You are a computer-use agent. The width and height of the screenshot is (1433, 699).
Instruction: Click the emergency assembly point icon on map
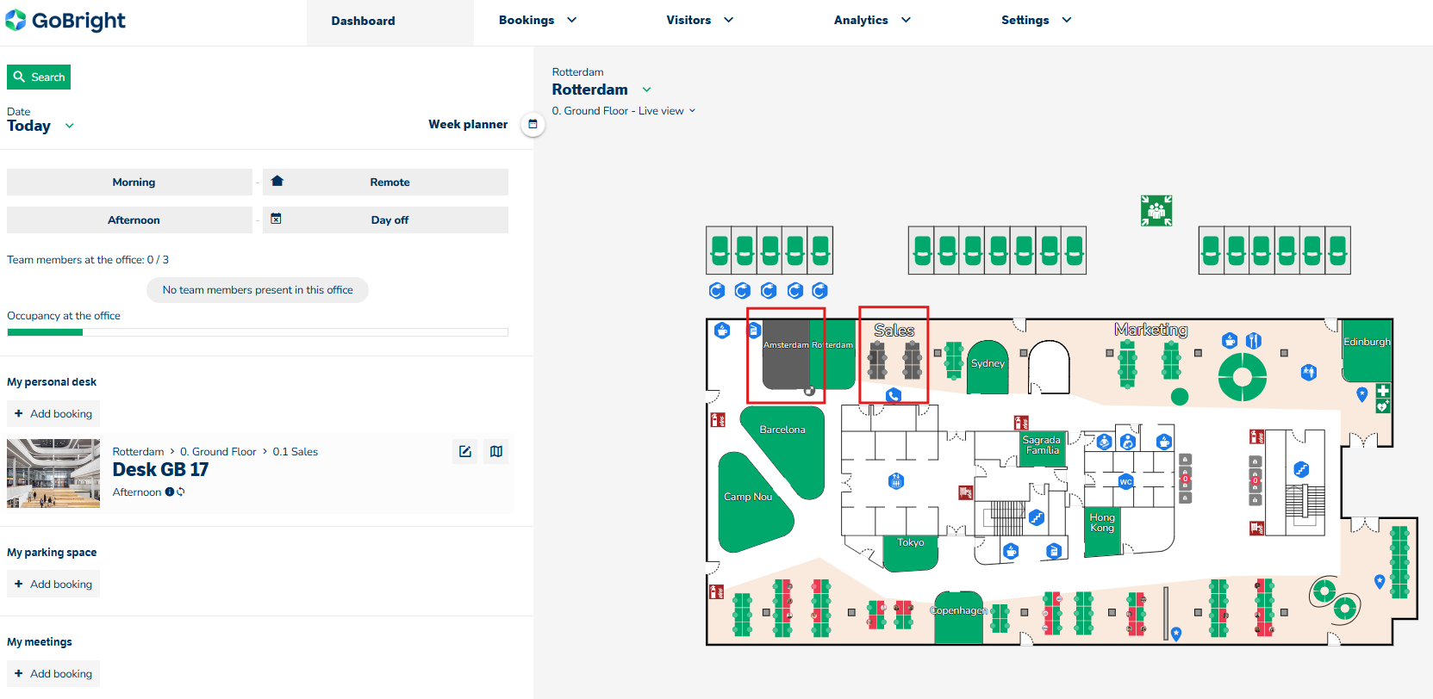click(x=1156, y=210)
